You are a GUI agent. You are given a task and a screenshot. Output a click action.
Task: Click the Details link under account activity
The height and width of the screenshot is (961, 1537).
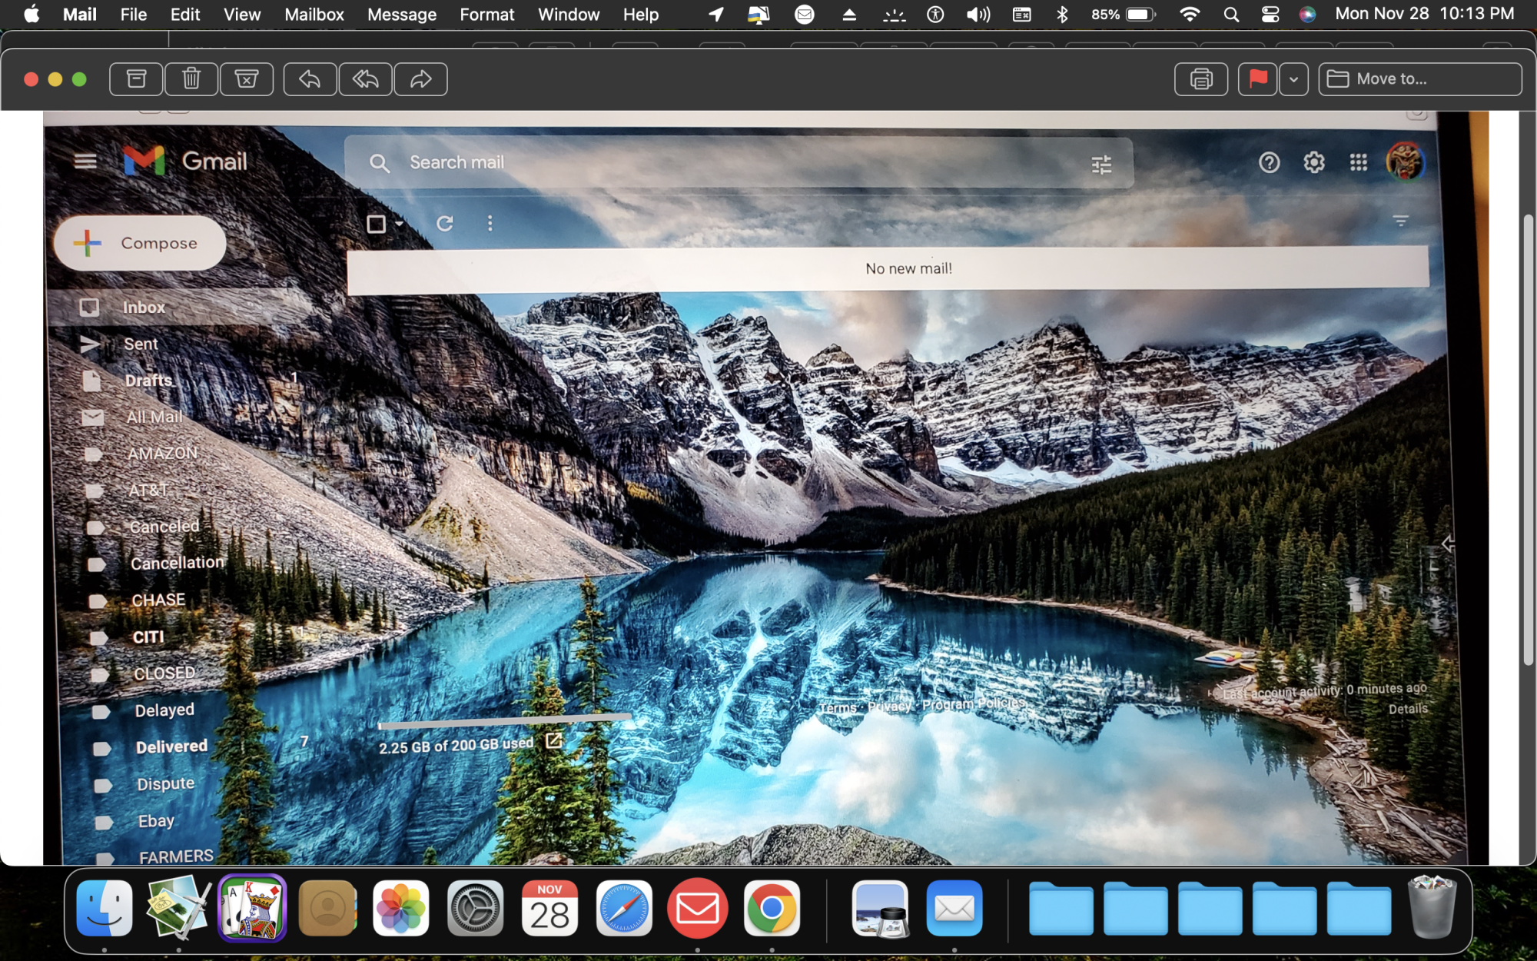pyautogui.click(x=1407, y=709)
